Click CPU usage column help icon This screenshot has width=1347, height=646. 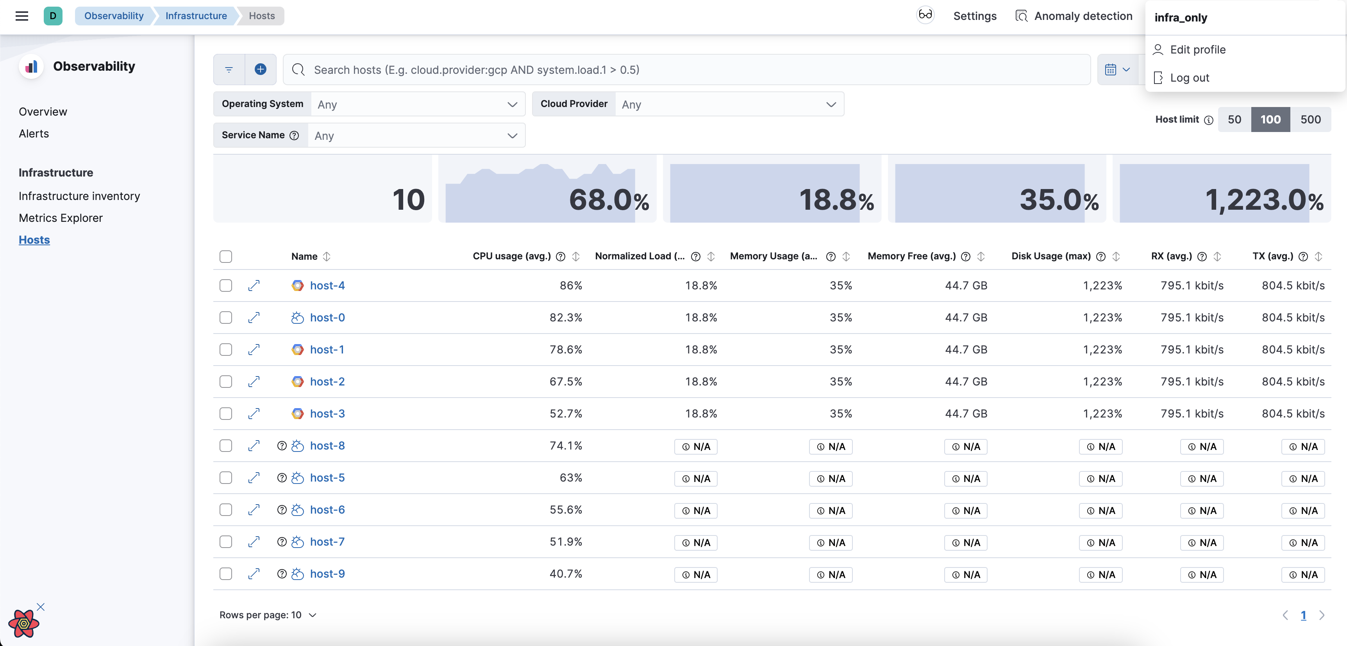tap(561, 257)
